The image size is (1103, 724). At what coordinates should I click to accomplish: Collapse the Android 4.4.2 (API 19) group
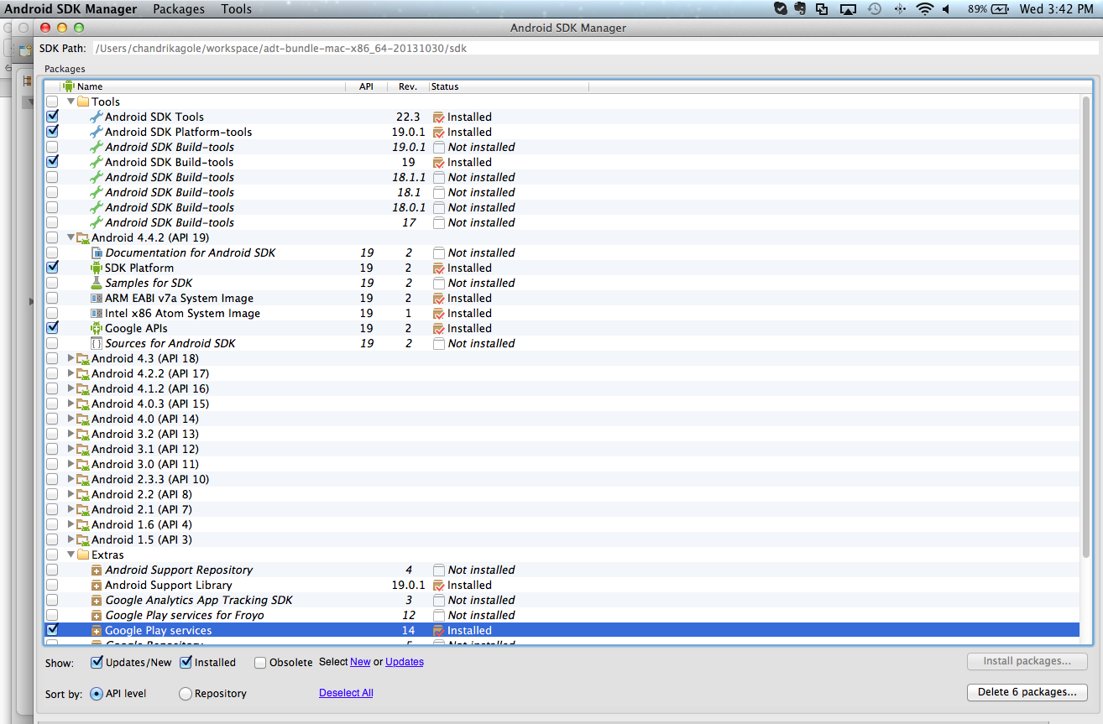(x=71, y=237)
